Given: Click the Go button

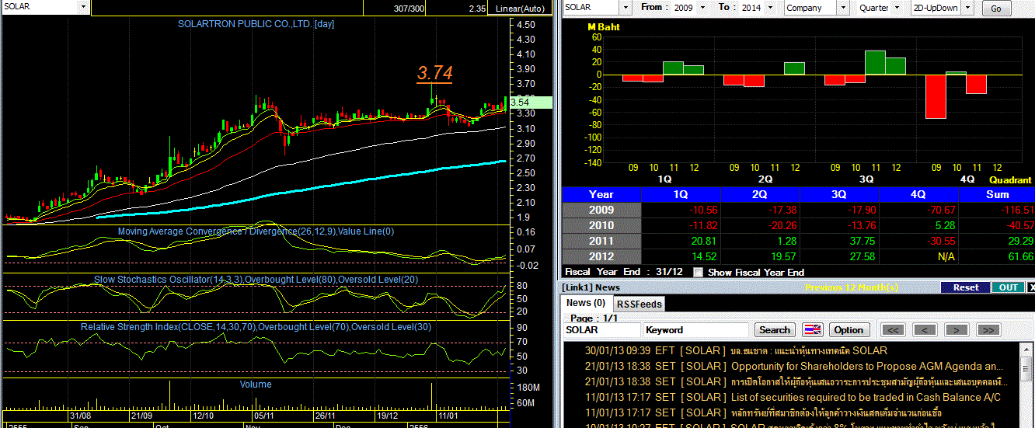Looking at the screenshot, I should [x=997, y=9].
